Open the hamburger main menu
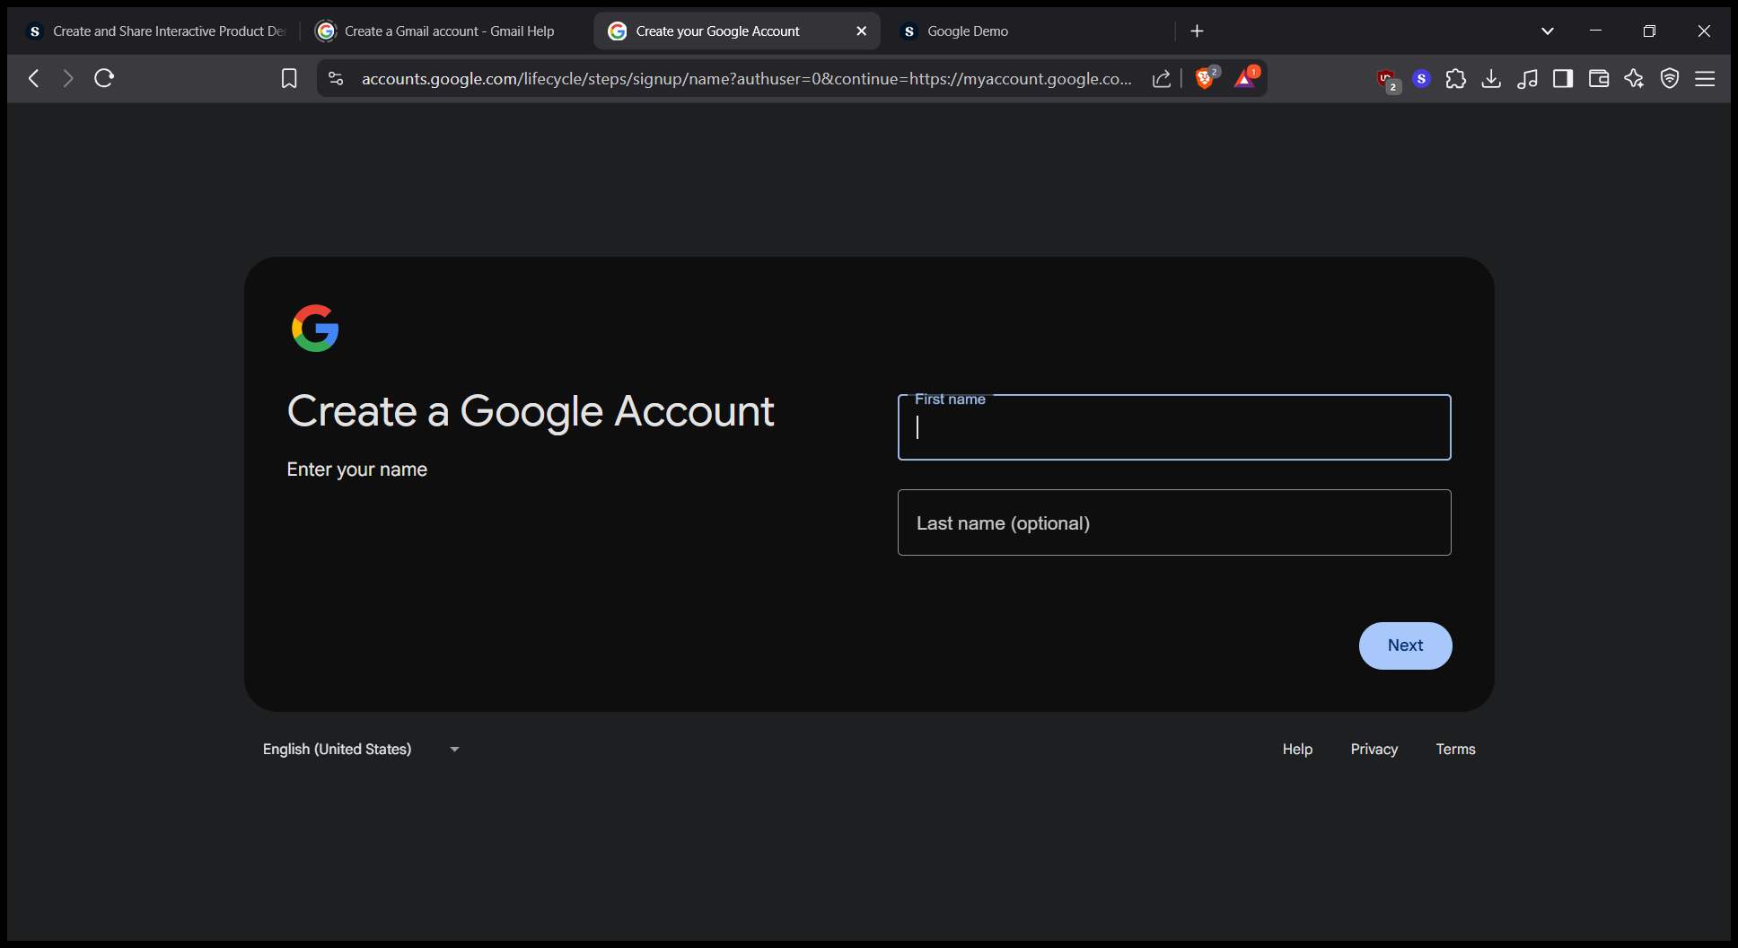 [x=1705, y=79]
